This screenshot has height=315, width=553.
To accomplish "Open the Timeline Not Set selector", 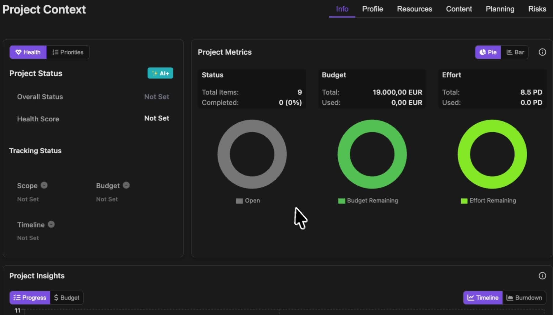I will pos(28,238).
